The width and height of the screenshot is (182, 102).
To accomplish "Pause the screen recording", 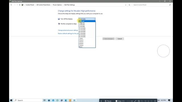I will coord(108,101).
